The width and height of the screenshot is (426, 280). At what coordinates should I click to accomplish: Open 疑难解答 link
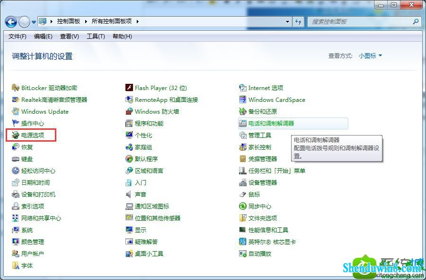[x=146, y=242]
